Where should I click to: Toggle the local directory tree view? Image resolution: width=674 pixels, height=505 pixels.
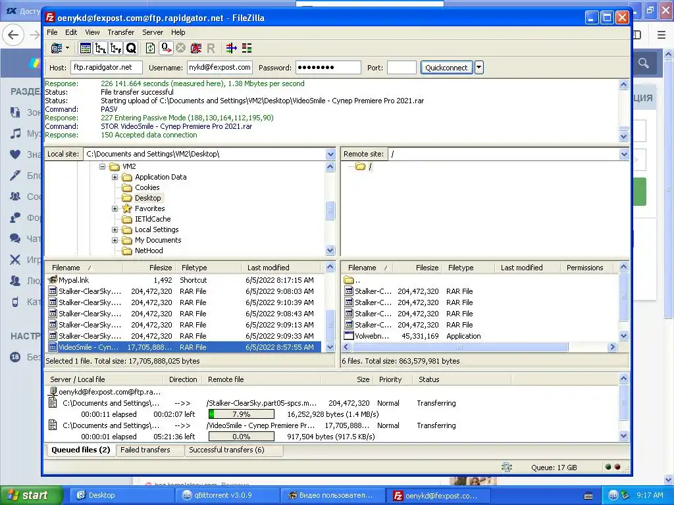(x=101, y=48)
